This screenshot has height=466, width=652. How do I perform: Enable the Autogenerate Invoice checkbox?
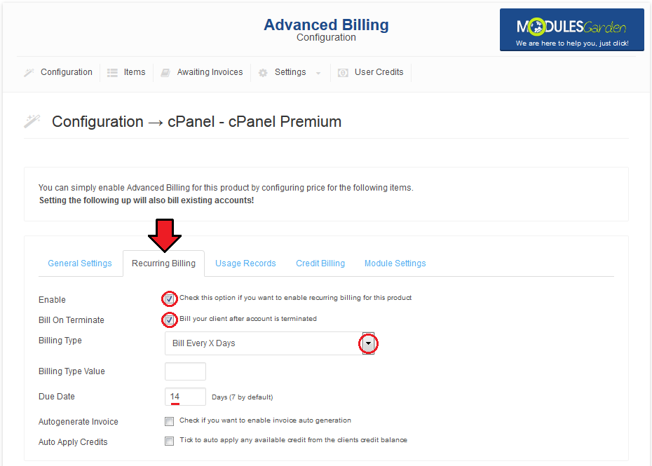point(169,422)
